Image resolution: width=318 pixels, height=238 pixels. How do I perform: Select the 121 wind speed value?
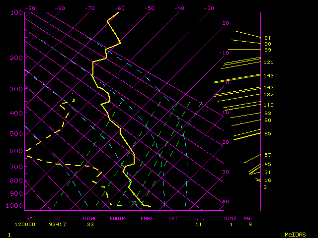pos(269,62)
